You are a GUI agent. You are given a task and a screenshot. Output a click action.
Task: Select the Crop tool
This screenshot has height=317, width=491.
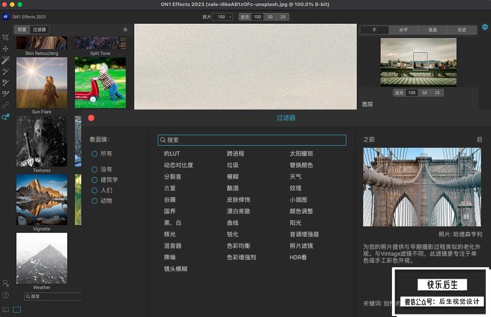(x=6, y=37)
